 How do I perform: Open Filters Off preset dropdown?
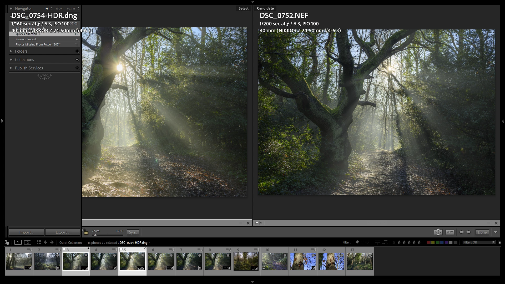point(479,242)
